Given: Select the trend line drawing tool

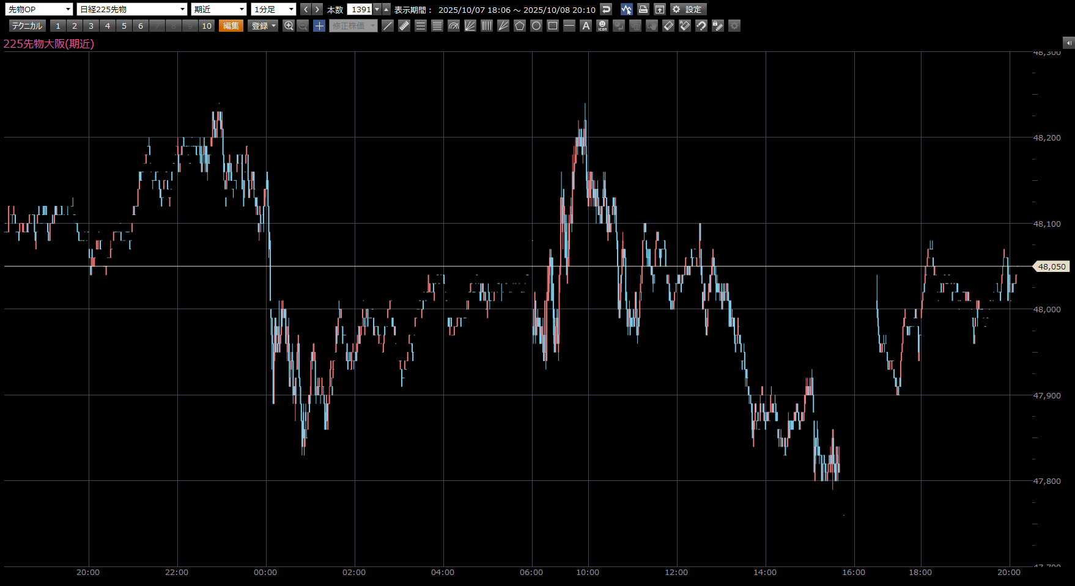Looking at the screenshot, I should [388, 26].
